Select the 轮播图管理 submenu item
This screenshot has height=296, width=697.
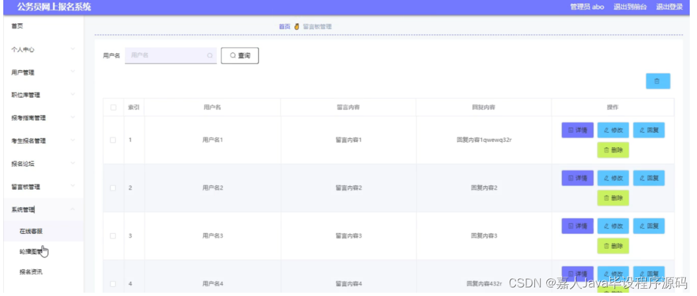pos(44,252)
